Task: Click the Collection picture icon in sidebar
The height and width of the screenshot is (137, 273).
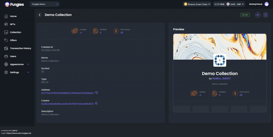Action: (6, 32)
